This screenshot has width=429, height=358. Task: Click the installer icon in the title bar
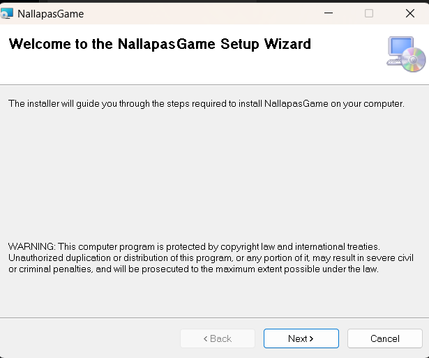point(7,13)
